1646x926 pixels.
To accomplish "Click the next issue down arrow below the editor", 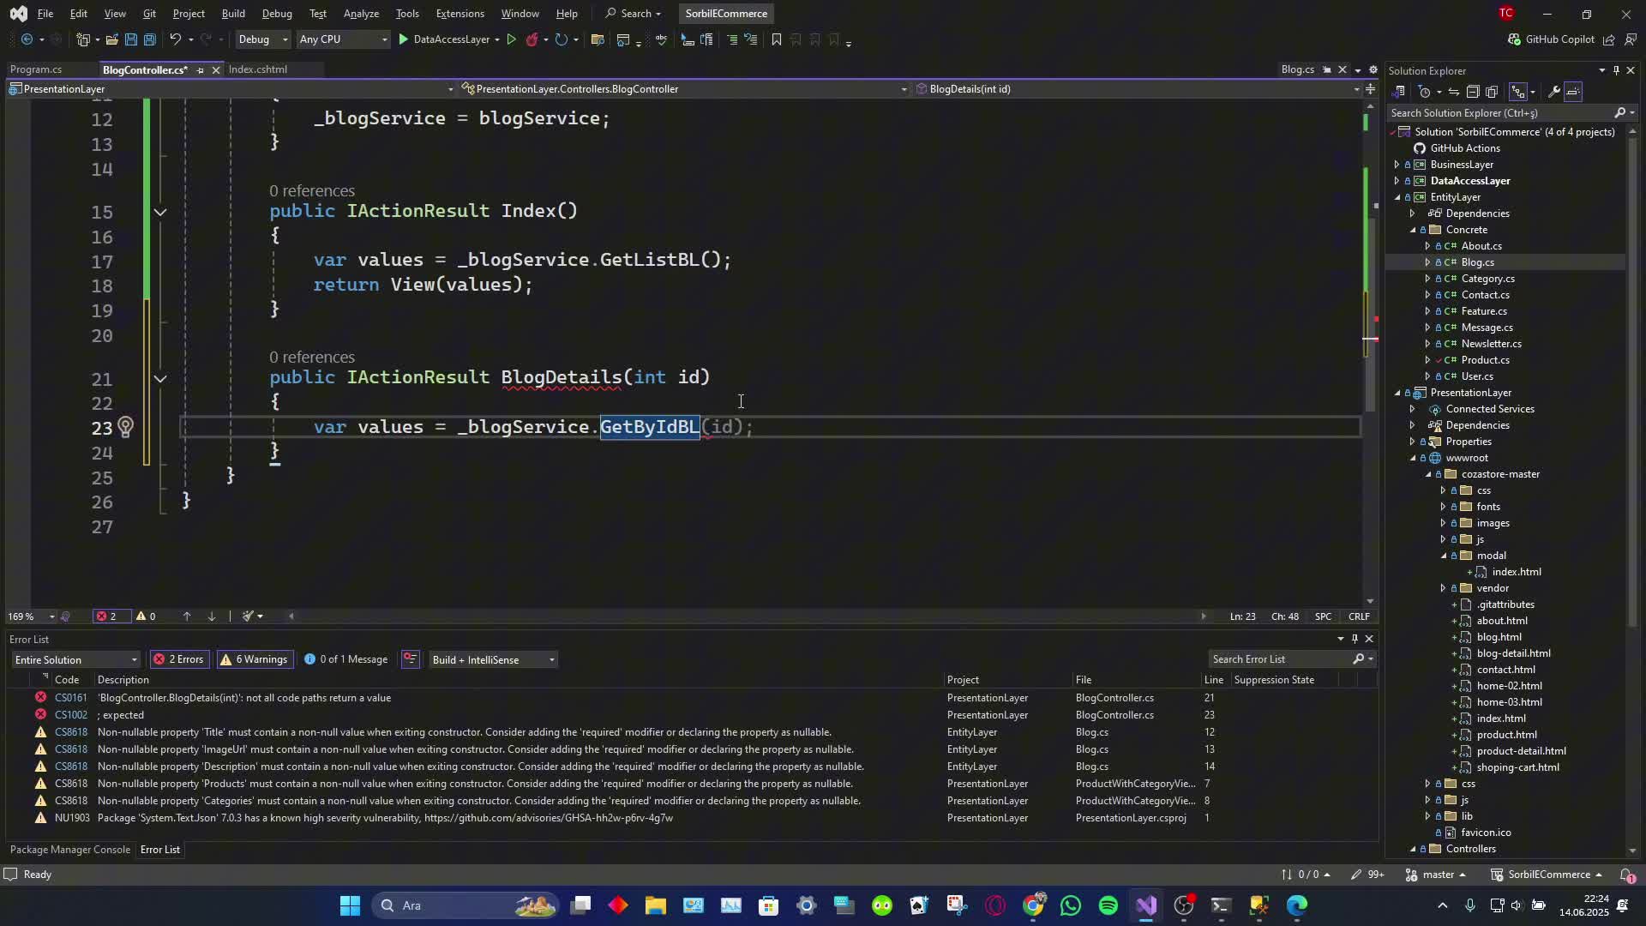I will coord(211,616).
